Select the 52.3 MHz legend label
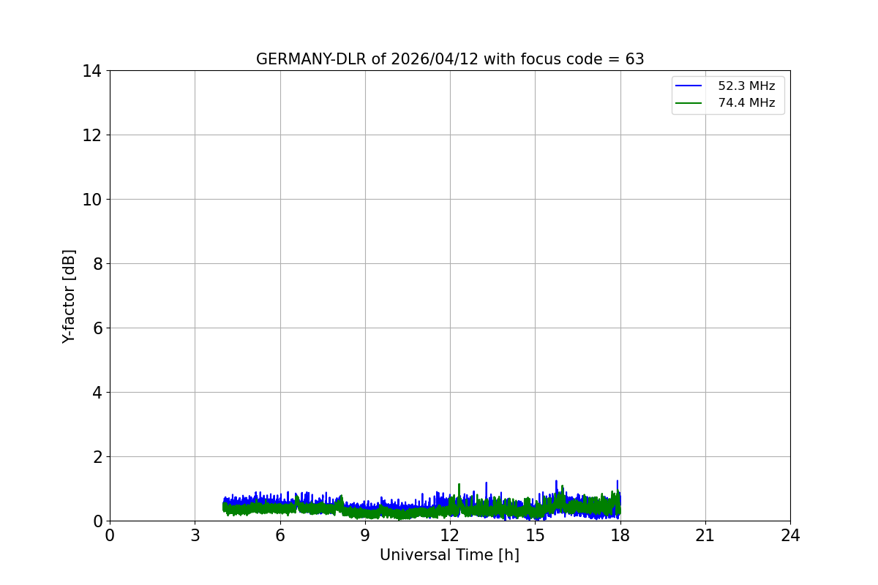The height and width of the screenshot is (585, 878). pos(746,86)
